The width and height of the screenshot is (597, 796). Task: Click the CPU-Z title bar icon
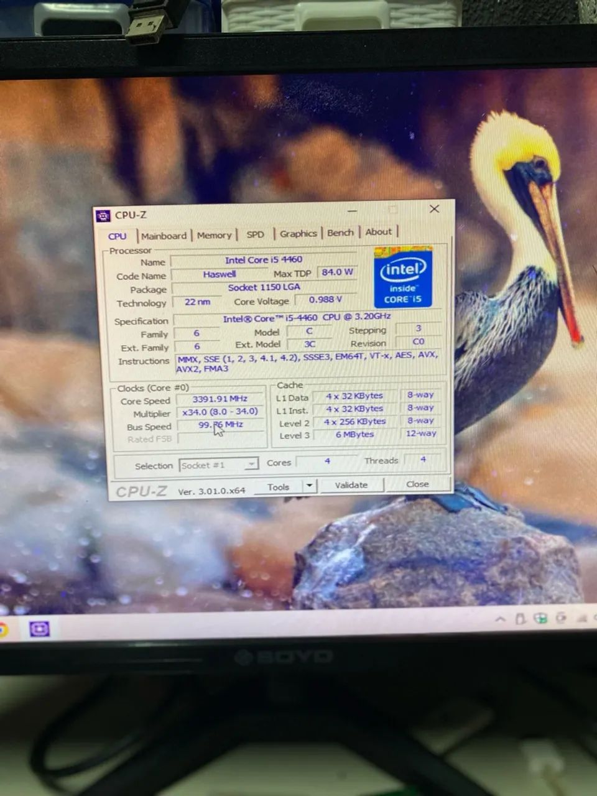pos(103,216)
